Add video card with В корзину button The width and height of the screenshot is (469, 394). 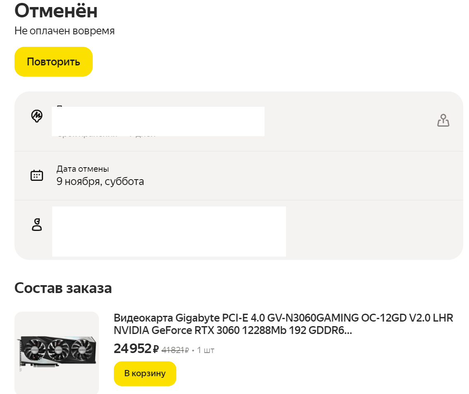(x=145, y=373)
